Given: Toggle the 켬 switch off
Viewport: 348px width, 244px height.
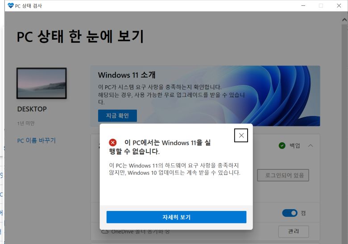Looking at the screenshot, I should [290, 213].
